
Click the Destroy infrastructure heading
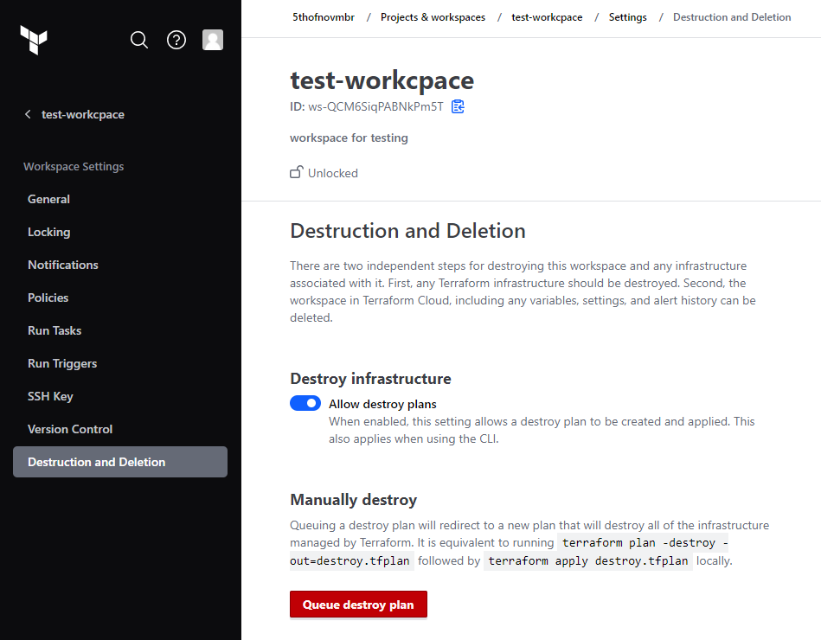coord(371,378)
